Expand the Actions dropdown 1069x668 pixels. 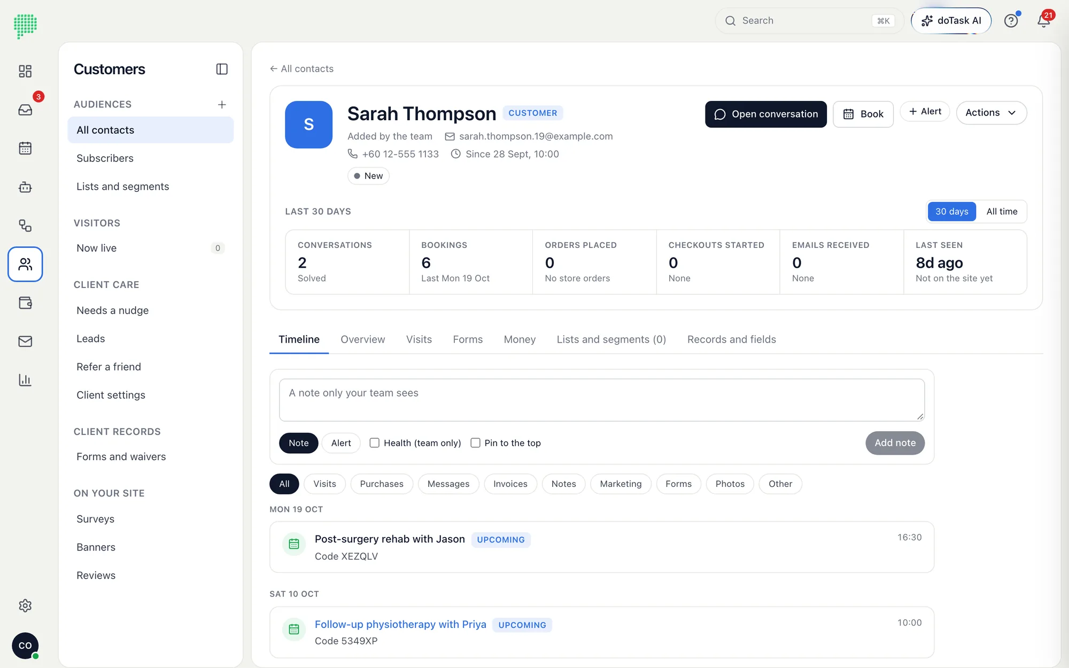coord(991,113)
